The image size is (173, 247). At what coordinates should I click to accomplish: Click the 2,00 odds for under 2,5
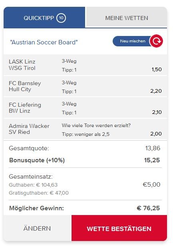(156, 134)
